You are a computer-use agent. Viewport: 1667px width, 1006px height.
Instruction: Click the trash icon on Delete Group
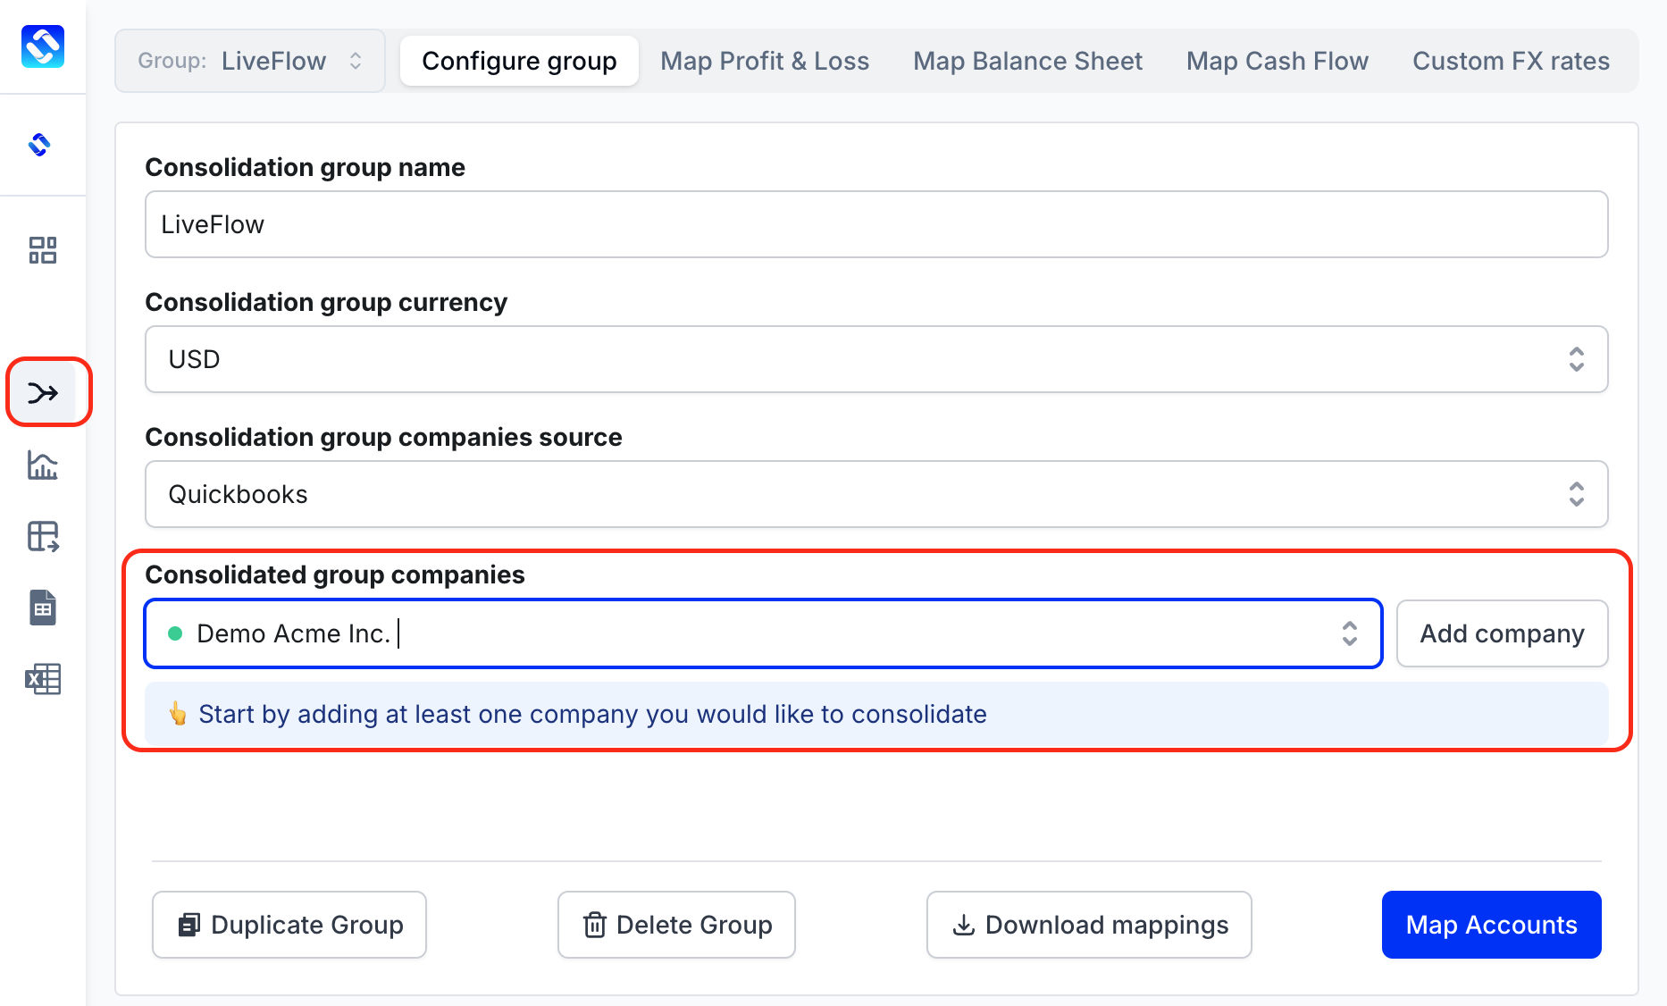coord(595,925)
